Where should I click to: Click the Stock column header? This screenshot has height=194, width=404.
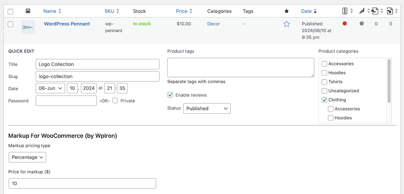pos(139,11)
